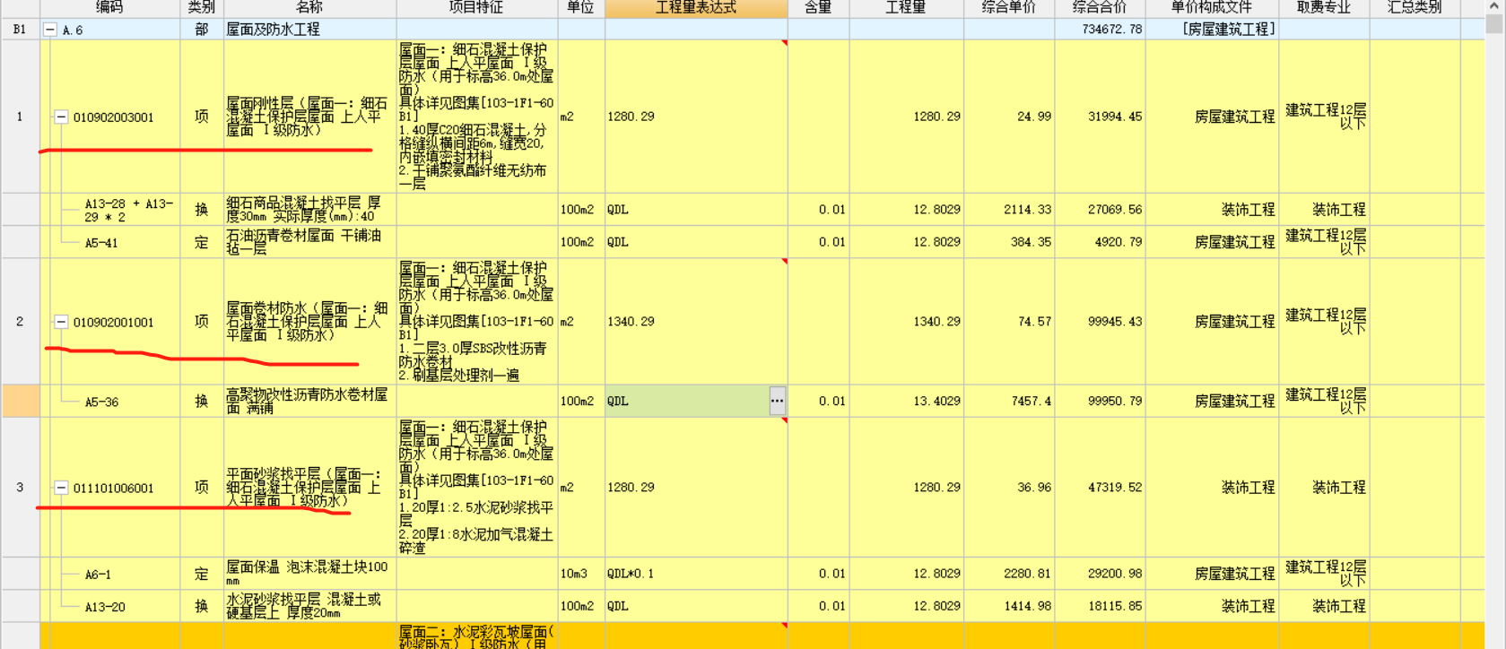Click name cell 石油沥青卷材屋面 干铺油毡一层

point(309,242)
